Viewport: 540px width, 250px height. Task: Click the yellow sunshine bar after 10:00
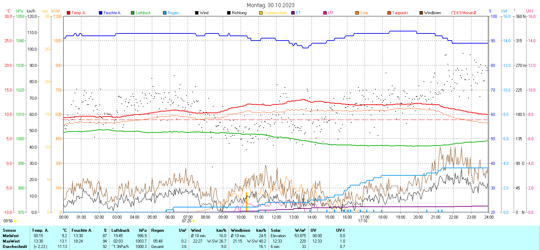pos(246,202)
